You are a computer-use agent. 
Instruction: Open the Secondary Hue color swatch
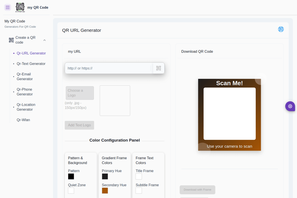click(105, 190)
